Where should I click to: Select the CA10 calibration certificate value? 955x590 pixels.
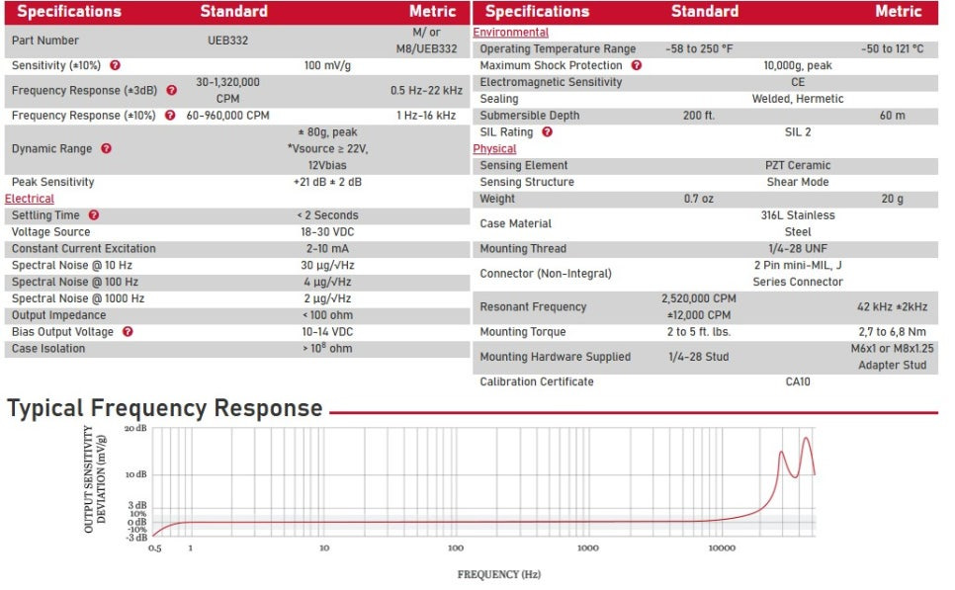(x=798, y=381)
